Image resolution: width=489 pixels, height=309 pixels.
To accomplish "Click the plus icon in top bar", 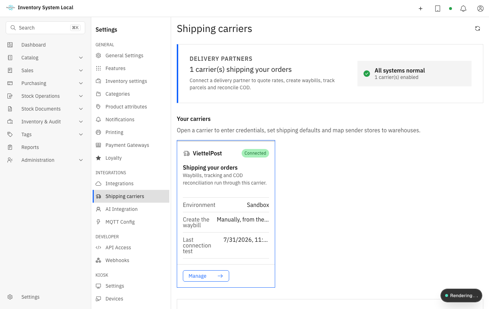I will point(421,9).
